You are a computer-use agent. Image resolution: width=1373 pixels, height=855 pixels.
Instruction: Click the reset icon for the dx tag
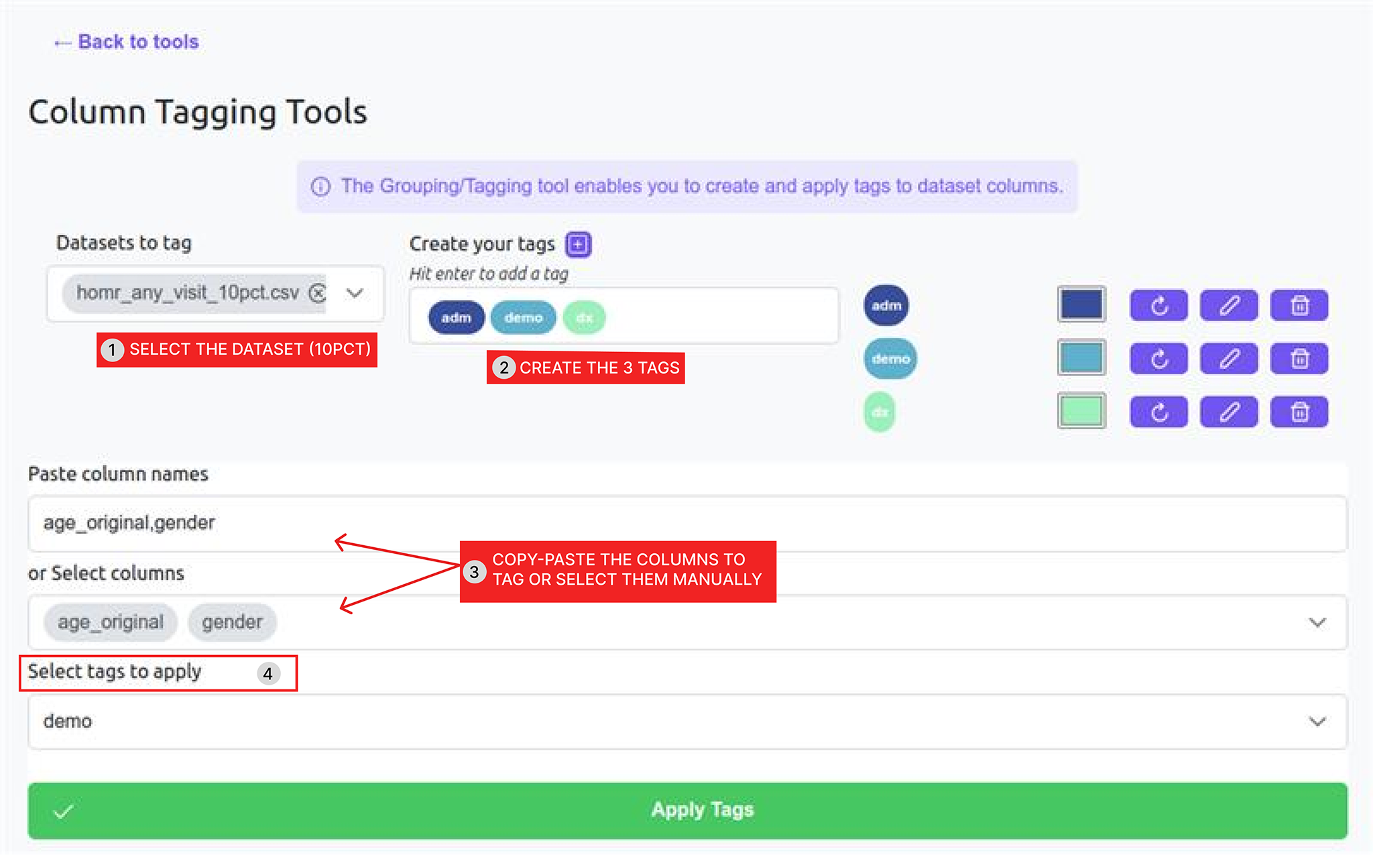click(1158, 412)
